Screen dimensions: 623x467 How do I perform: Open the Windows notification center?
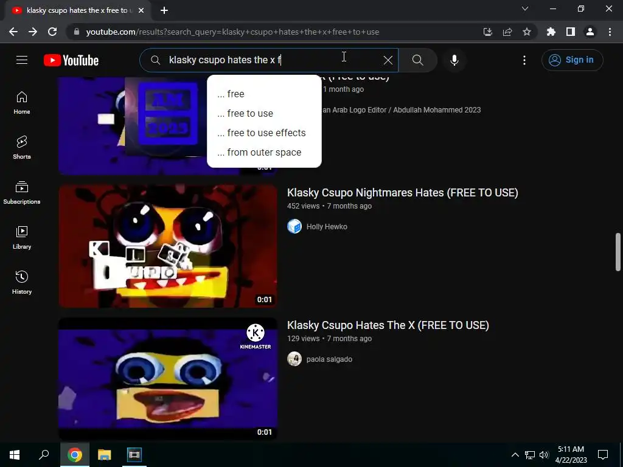pyautogui.click(x=603, y=455)
